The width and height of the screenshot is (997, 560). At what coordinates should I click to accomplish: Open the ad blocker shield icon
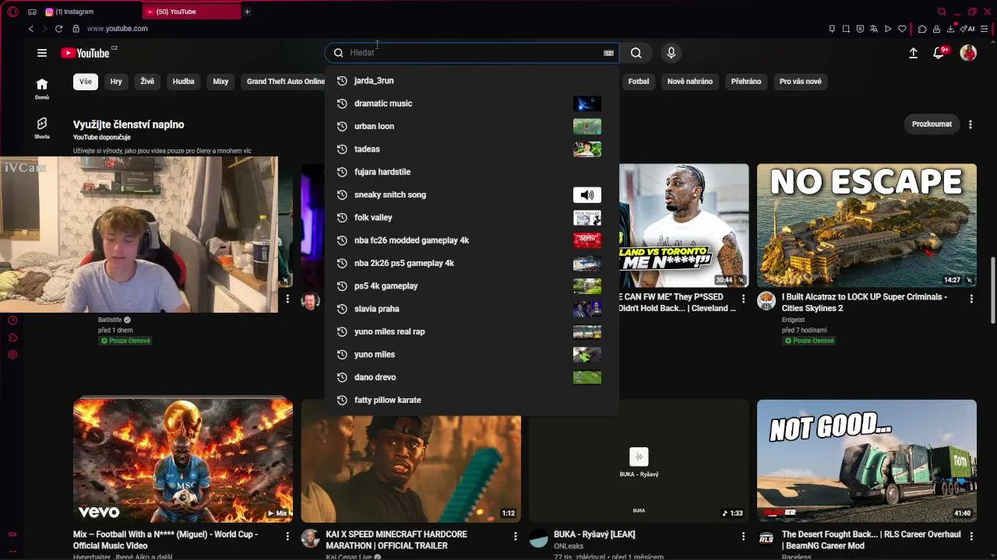[860, 29]
